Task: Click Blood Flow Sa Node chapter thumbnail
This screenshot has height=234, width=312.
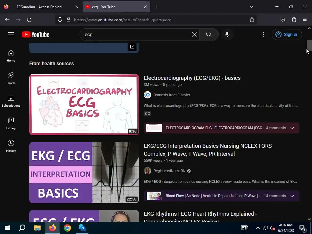Action: point(154,196)
